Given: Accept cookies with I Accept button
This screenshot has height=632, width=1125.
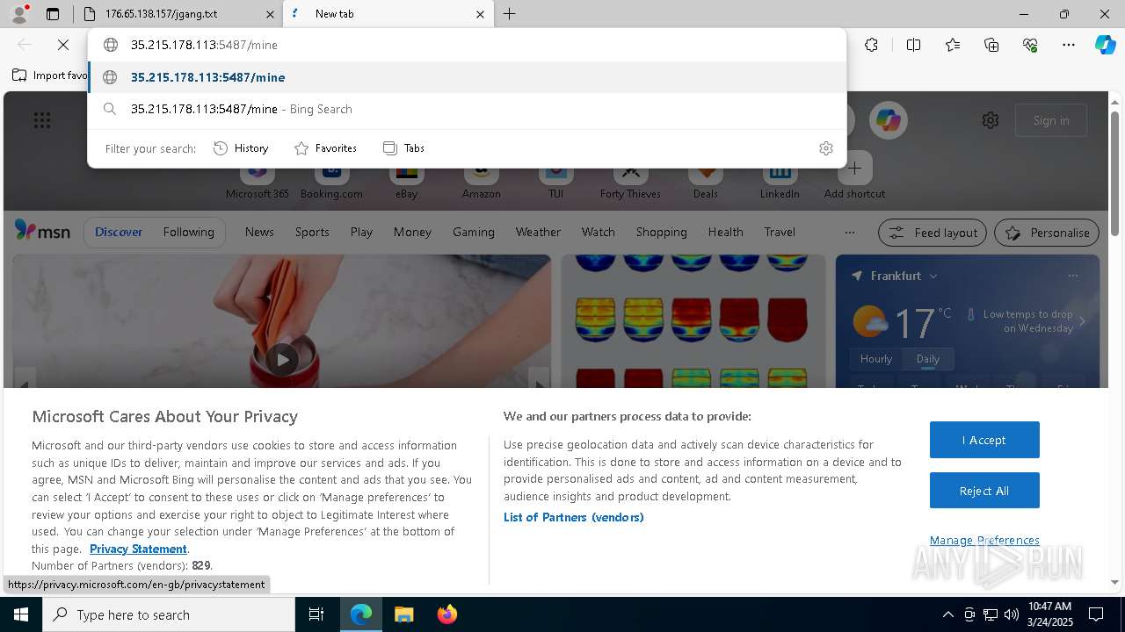Looking at the screenshot, I should click(984, 440).
